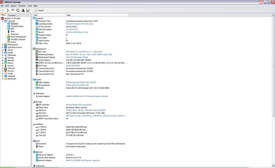Click the Internet Explorer row icon
The width and height of the screenshot is (275, 168).
37,29
